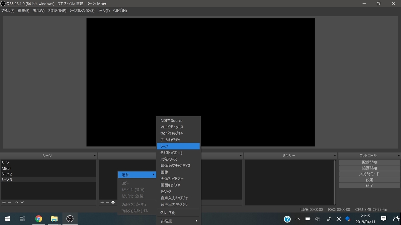The width and height of the screenshot is (401, 225).
Task: Expand the 非推奨 submenu
Action: point(178,221)
